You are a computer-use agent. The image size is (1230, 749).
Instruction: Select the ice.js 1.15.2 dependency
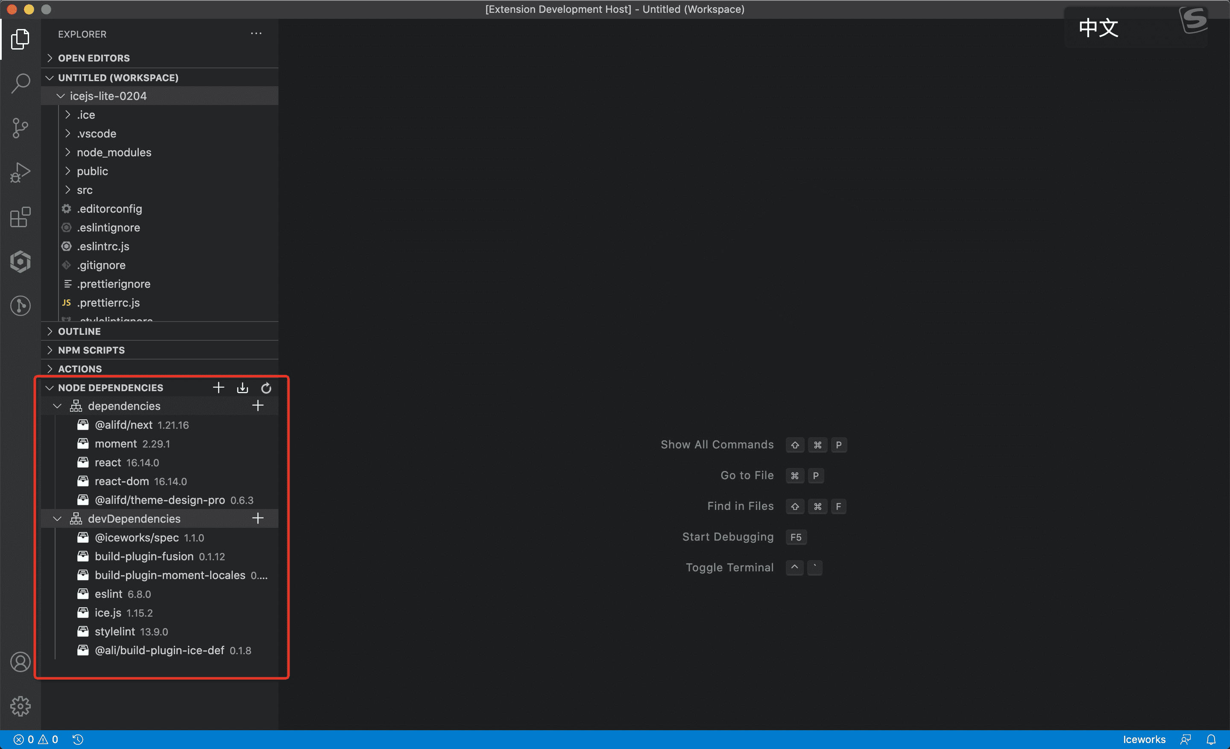(160, 613)
